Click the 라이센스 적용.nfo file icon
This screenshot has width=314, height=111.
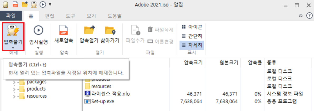[x=87, y=94]
